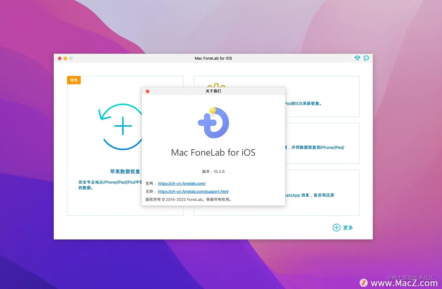Minimize the main window with yellow button

click(65, 58)
